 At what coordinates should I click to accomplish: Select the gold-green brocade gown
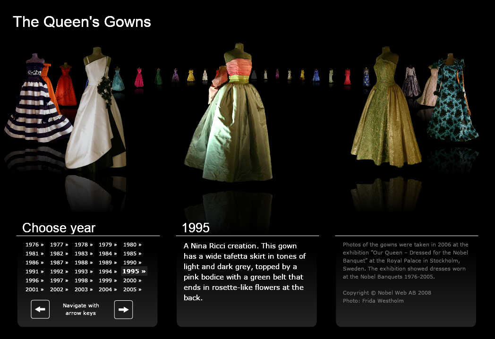click(386, 107)
